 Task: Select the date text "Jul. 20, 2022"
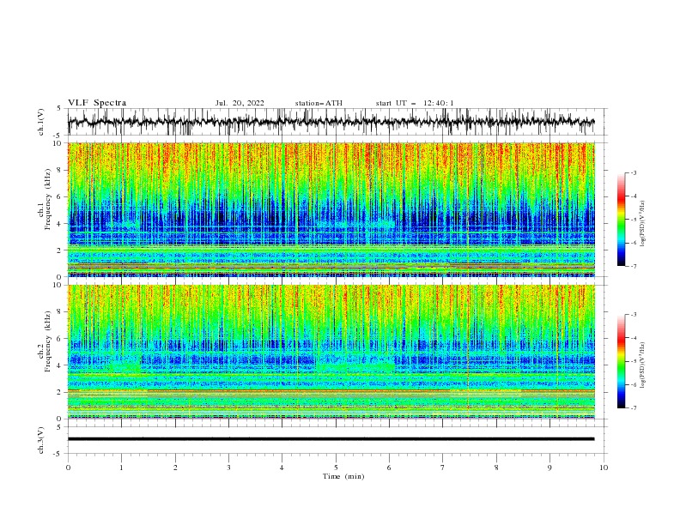pyautogui.click(x=240, y=103)
